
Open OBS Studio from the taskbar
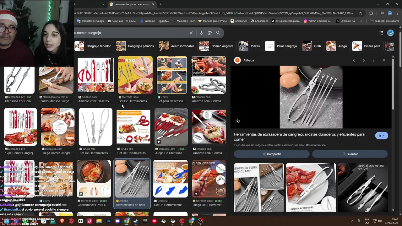(x=200, y=221)
